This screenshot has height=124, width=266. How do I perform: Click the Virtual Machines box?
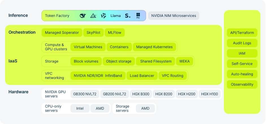(x=88, y=47)
